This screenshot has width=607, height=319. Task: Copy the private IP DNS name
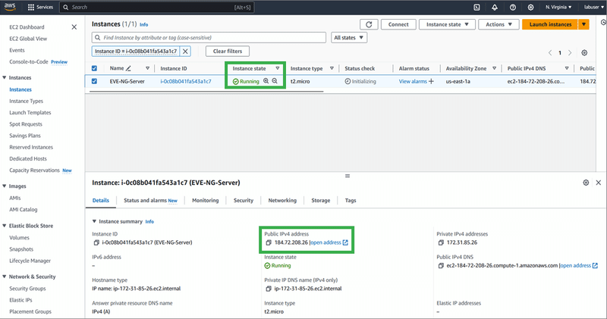(x=269, y=289)
